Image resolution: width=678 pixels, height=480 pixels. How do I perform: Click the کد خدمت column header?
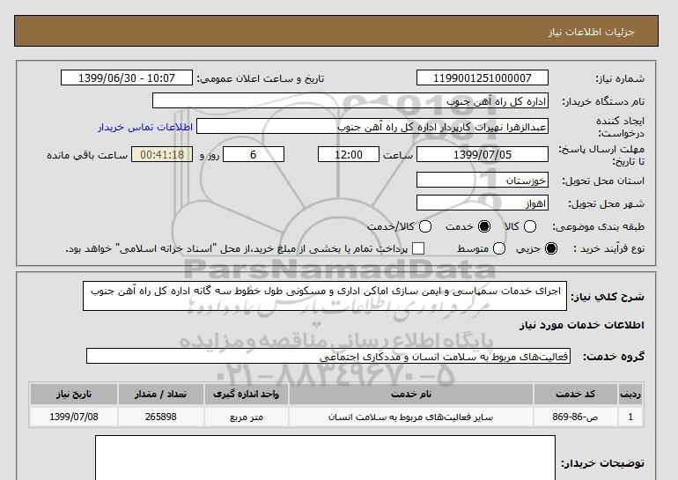(575, 394)
